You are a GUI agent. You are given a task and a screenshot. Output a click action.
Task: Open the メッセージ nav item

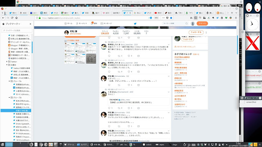[x=106, y=24]
